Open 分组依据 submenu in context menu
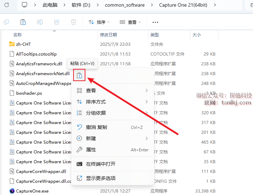This screenshot has width=253, height=195. [112, 113]
